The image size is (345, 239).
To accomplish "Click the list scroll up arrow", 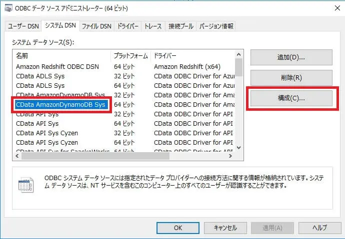I will (238, 54).
